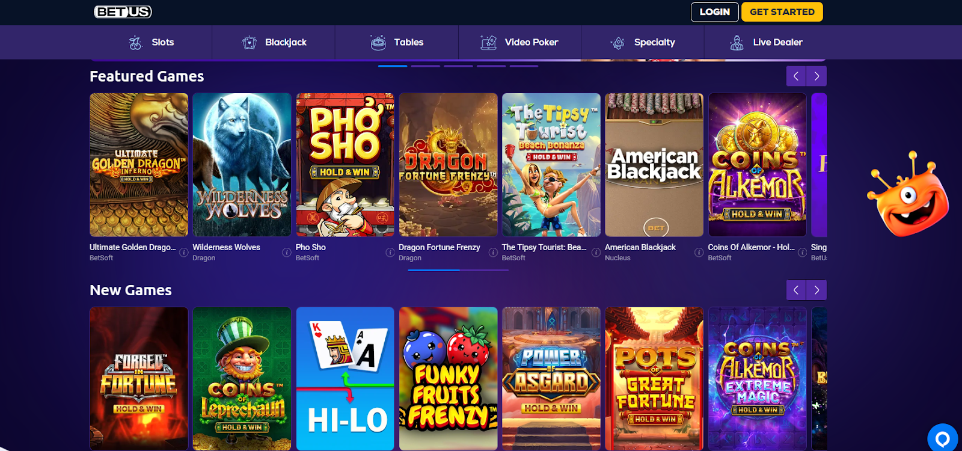
Task: Open Wilderness Wolves game thumbnail
Action: tap(242, 165)
